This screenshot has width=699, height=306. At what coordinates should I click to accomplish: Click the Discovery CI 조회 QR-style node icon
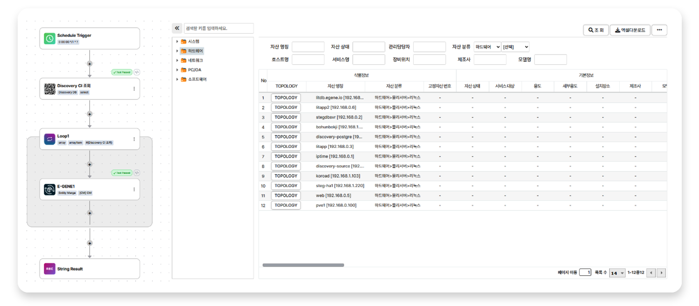pyautogui.click(x=50, y=89)
